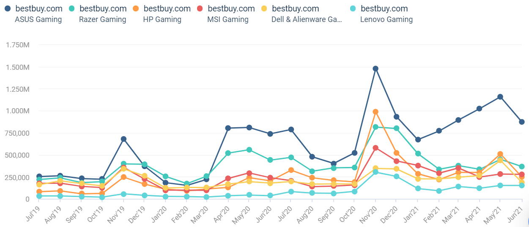Click Razer Gaming data point at May'20
The height and width of the screenshot is (227, 529).
(249, 150)
